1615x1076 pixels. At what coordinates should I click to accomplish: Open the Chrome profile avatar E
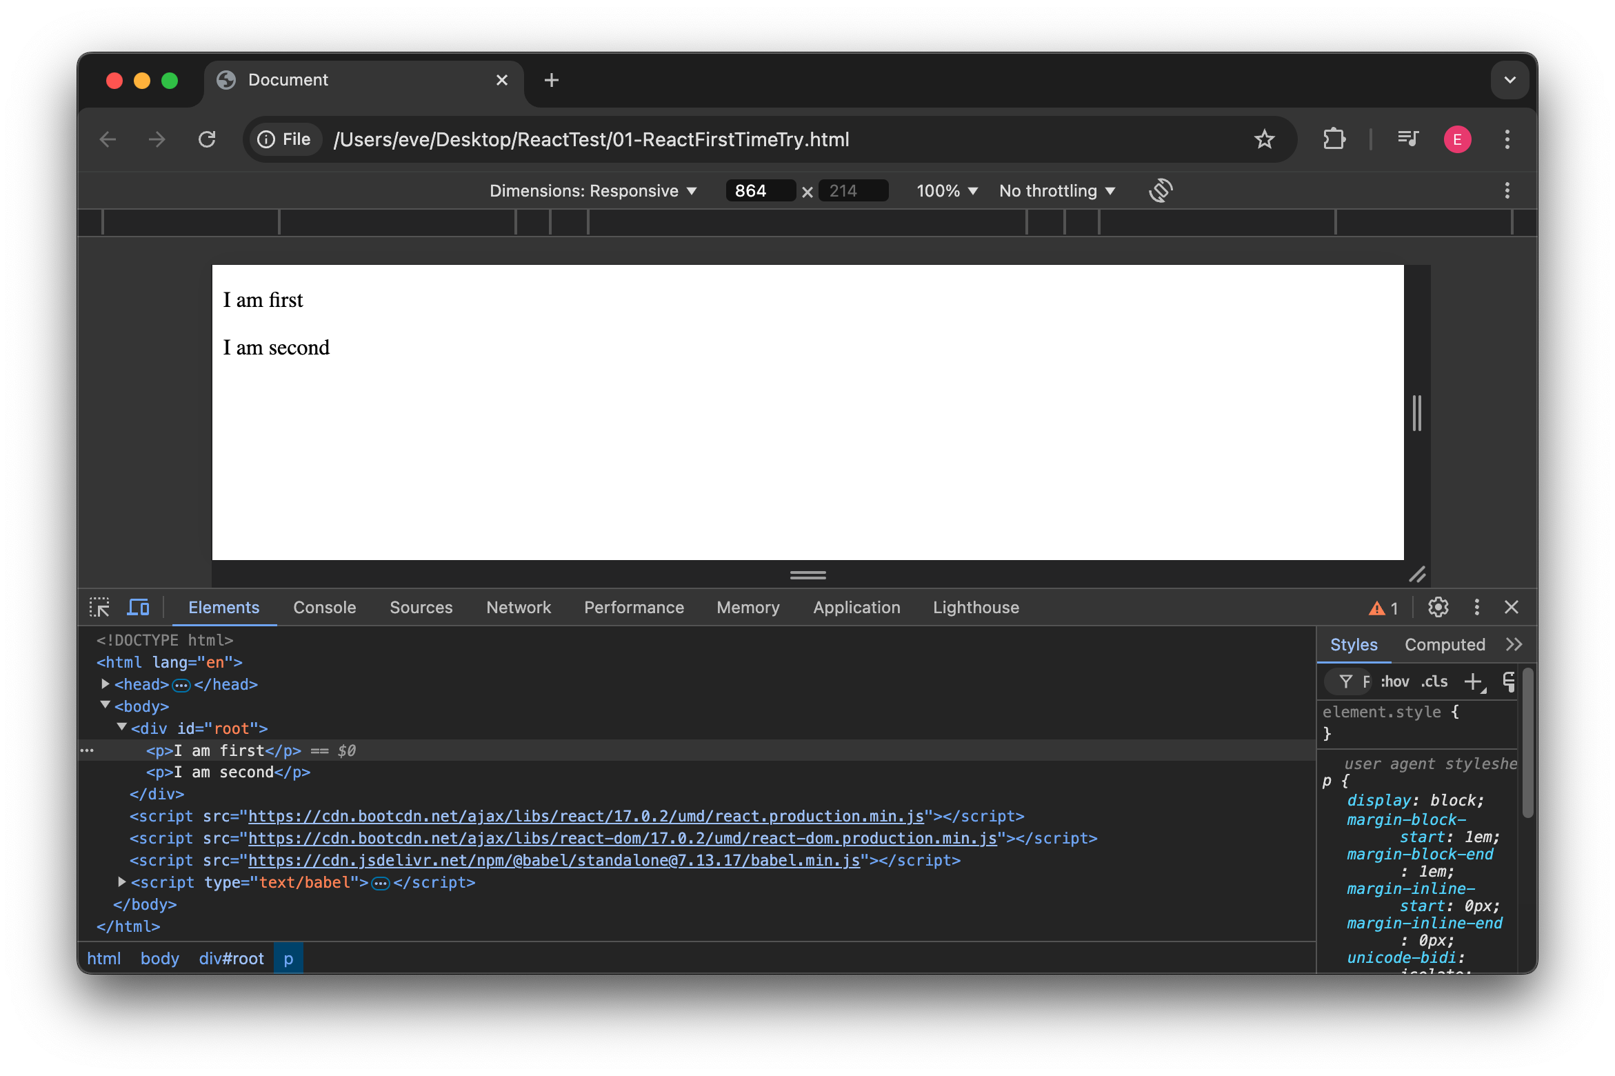pos(1457,139)
